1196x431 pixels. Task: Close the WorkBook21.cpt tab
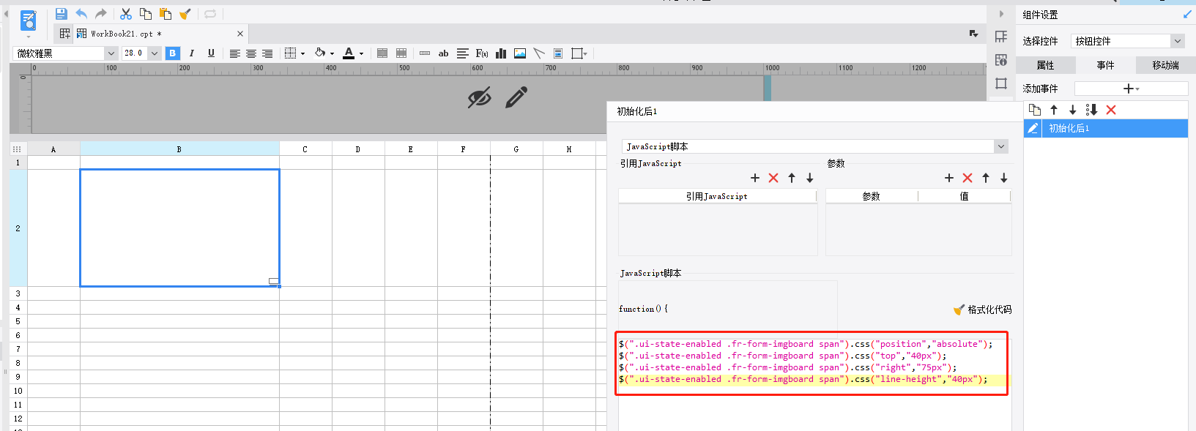(x=240, y=34)
